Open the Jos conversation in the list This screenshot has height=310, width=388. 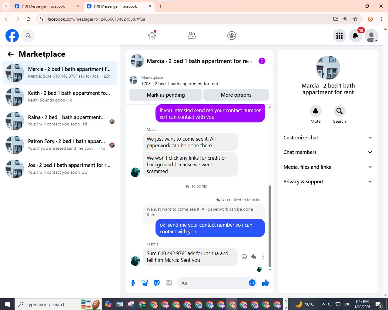click(60, 169)
